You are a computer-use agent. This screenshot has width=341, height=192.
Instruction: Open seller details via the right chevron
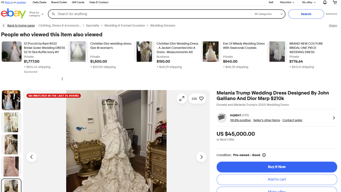point(334,117)
